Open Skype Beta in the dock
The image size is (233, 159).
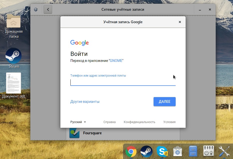tap(162, 152)
